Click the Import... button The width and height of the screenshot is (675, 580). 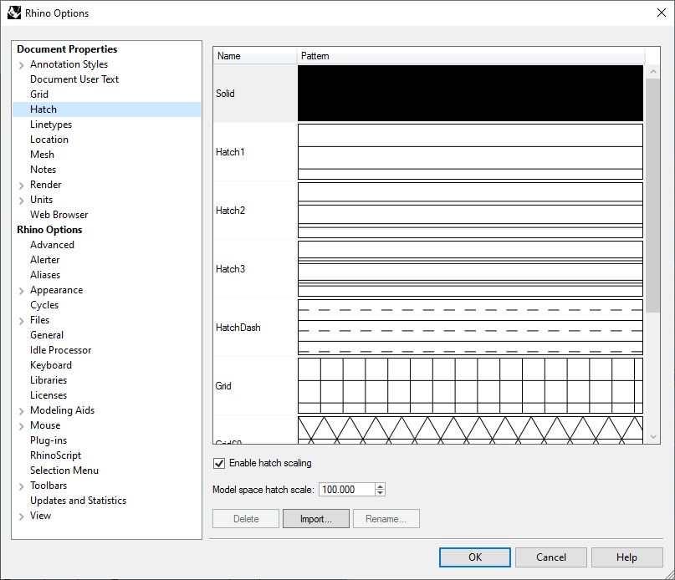tap(315, 519)
